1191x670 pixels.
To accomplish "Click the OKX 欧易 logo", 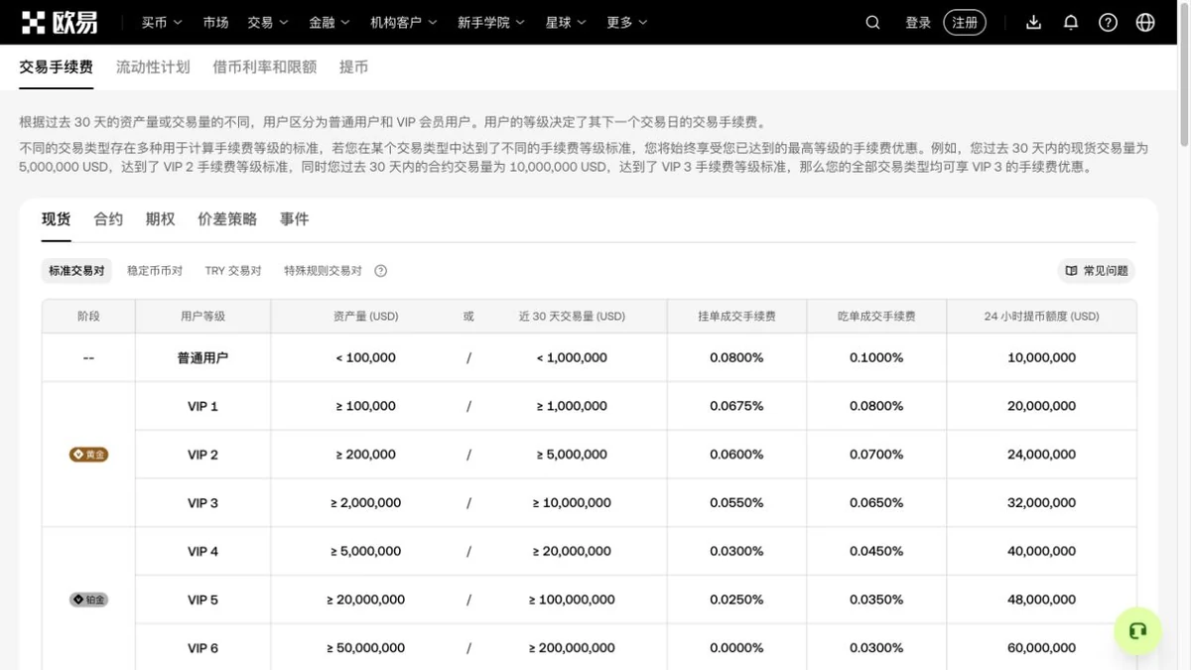I will (x=60, y=22).
